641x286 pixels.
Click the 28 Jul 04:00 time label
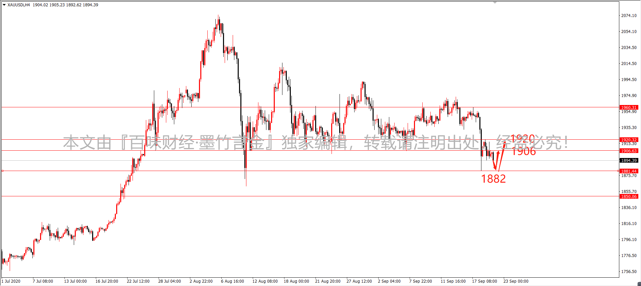click(170, 281)
